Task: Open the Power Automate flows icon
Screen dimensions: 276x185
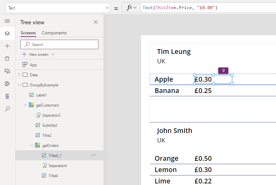Action: (7, 84)
